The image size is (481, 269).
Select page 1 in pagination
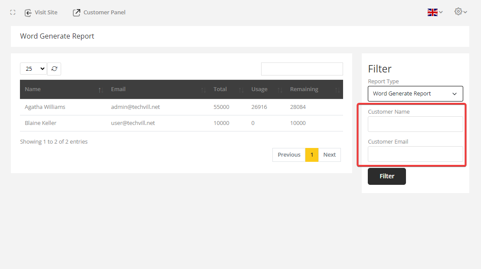pos(312,155)
